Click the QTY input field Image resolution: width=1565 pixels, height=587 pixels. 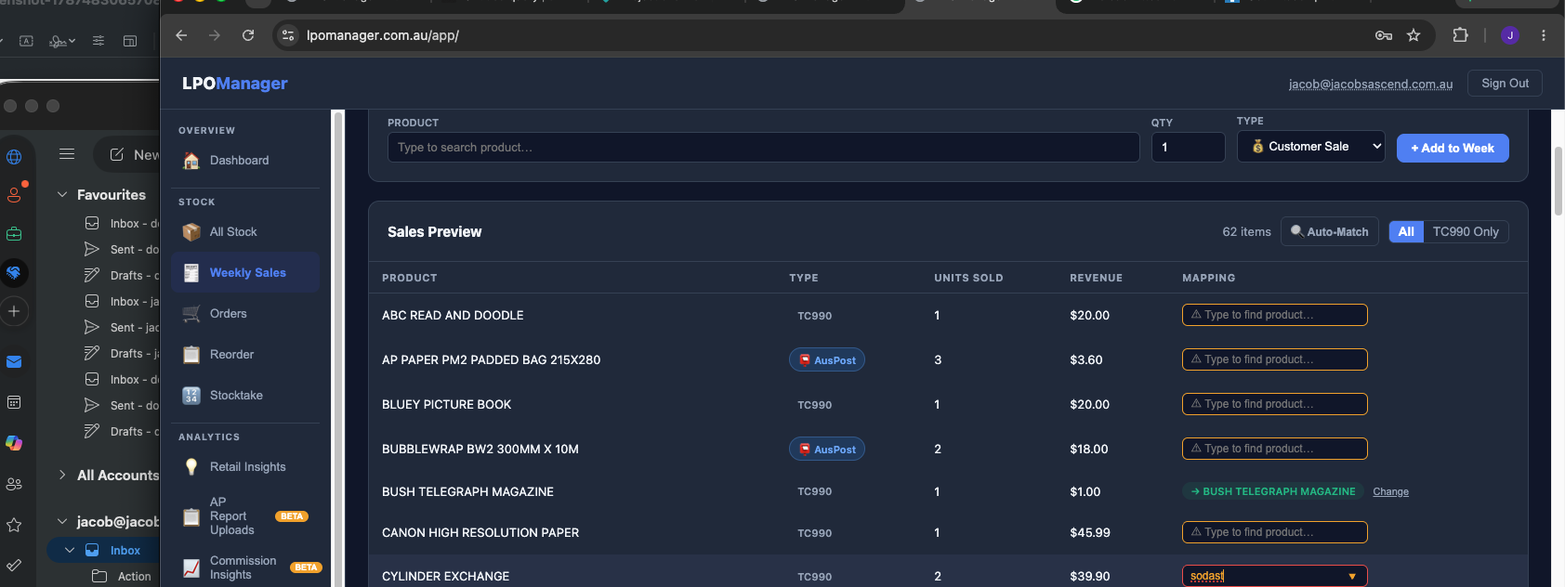point(1188,148)
